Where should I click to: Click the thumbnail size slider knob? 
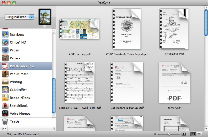coord(169,134)
